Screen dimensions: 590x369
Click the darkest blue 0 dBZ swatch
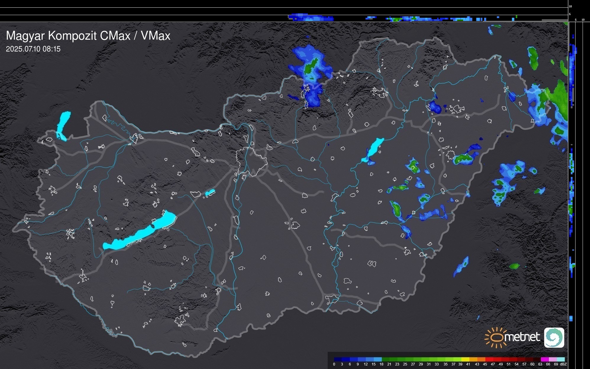pos(337,359)
